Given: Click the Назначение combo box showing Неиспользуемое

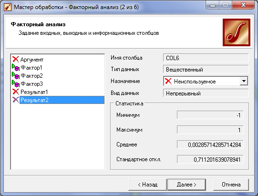Looking at the screenshot, I should point(206,81).
